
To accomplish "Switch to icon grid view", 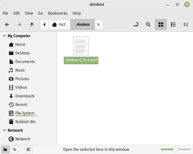I will (161, 24).
